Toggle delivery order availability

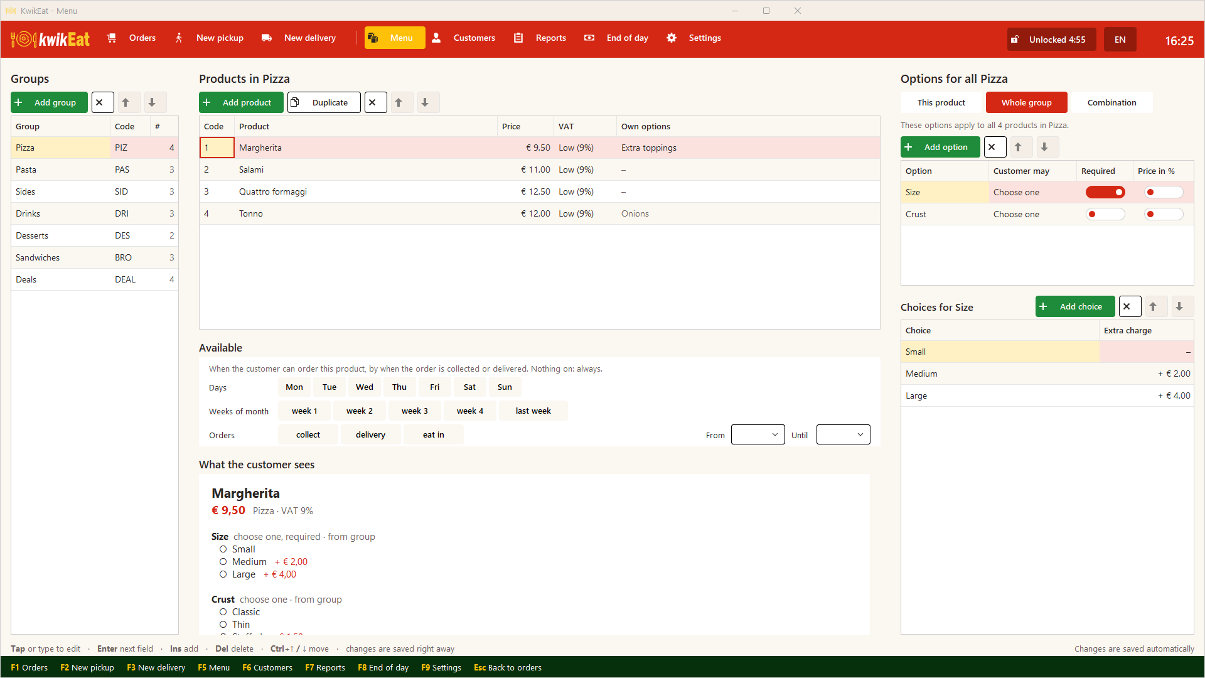point(370,434)
